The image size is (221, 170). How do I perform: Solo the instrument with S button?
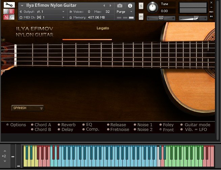[141, 6]
